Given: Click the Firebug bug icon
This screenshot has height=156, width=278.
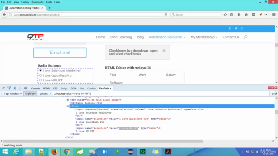Looking at the screenshot, I should click(x=3, y=88).
